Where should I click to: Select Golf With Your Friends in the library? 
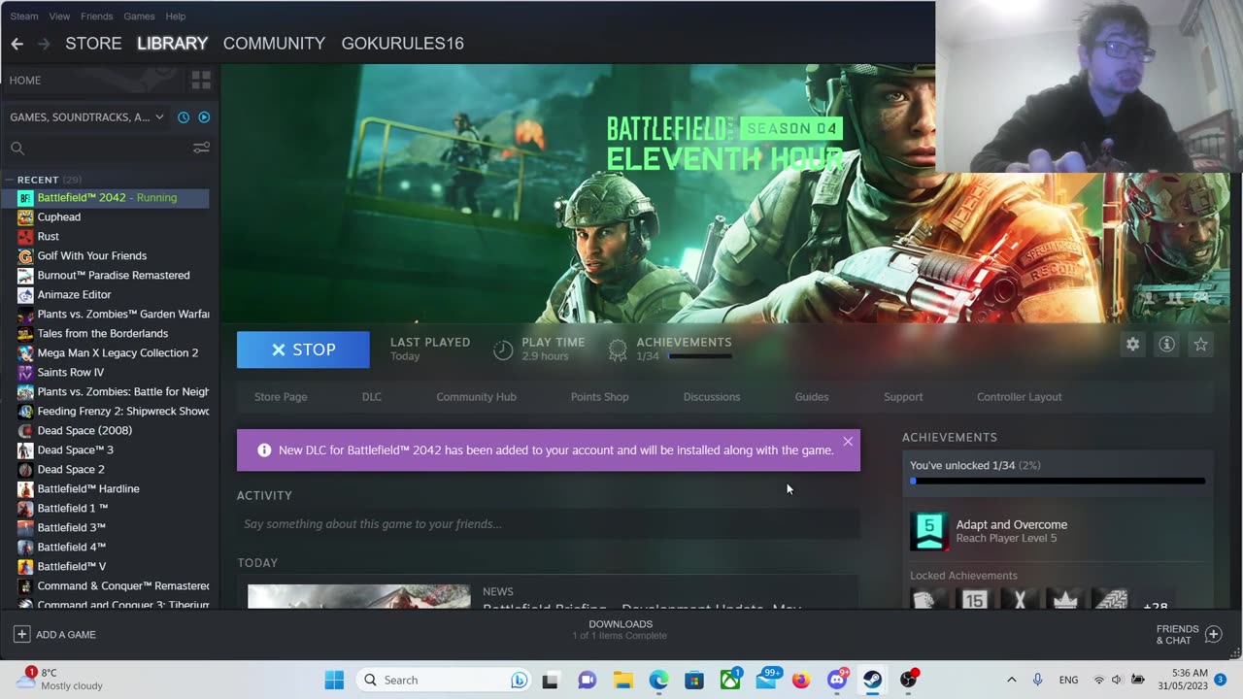click(x=91, y=256)
